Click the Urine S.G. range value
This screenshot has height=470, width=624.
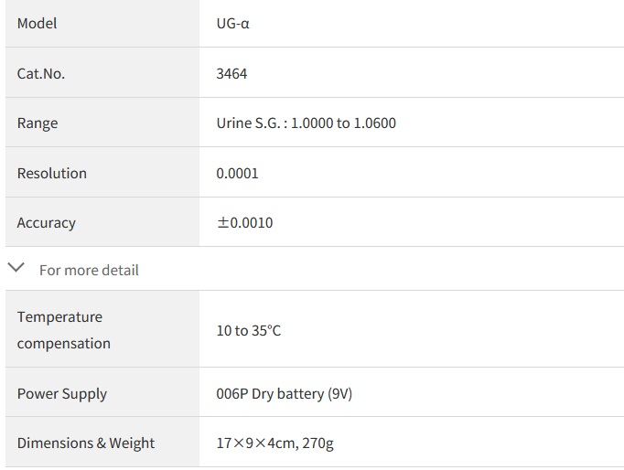click(x=306, y=123)
